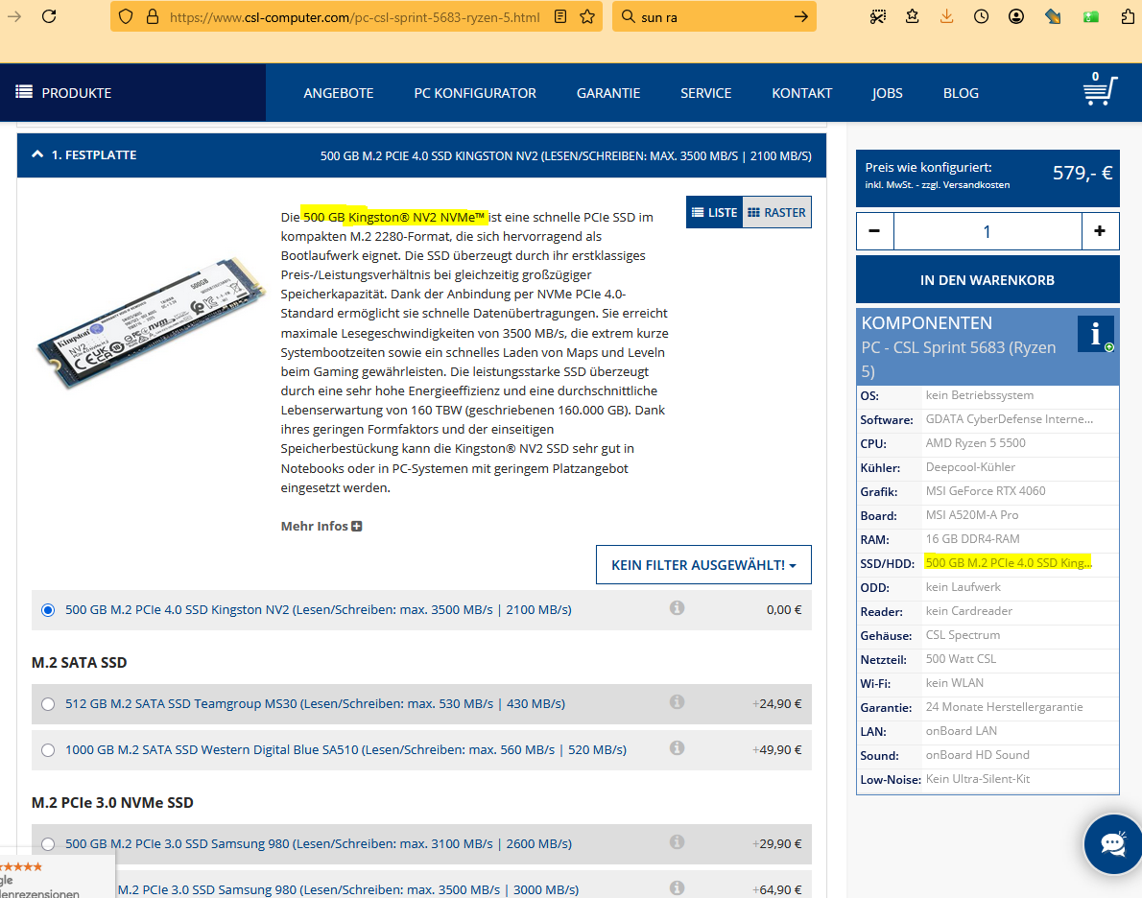This screenshot has width=1142, height=898.
Task: Open the bookmarks star toolbar icon
Action: (x=912, y=16)
